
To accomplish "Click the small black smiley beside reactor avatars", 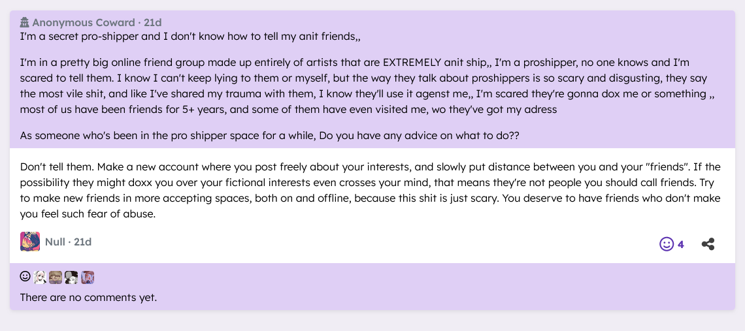I will pyautogui.click(x=25, y=277).
